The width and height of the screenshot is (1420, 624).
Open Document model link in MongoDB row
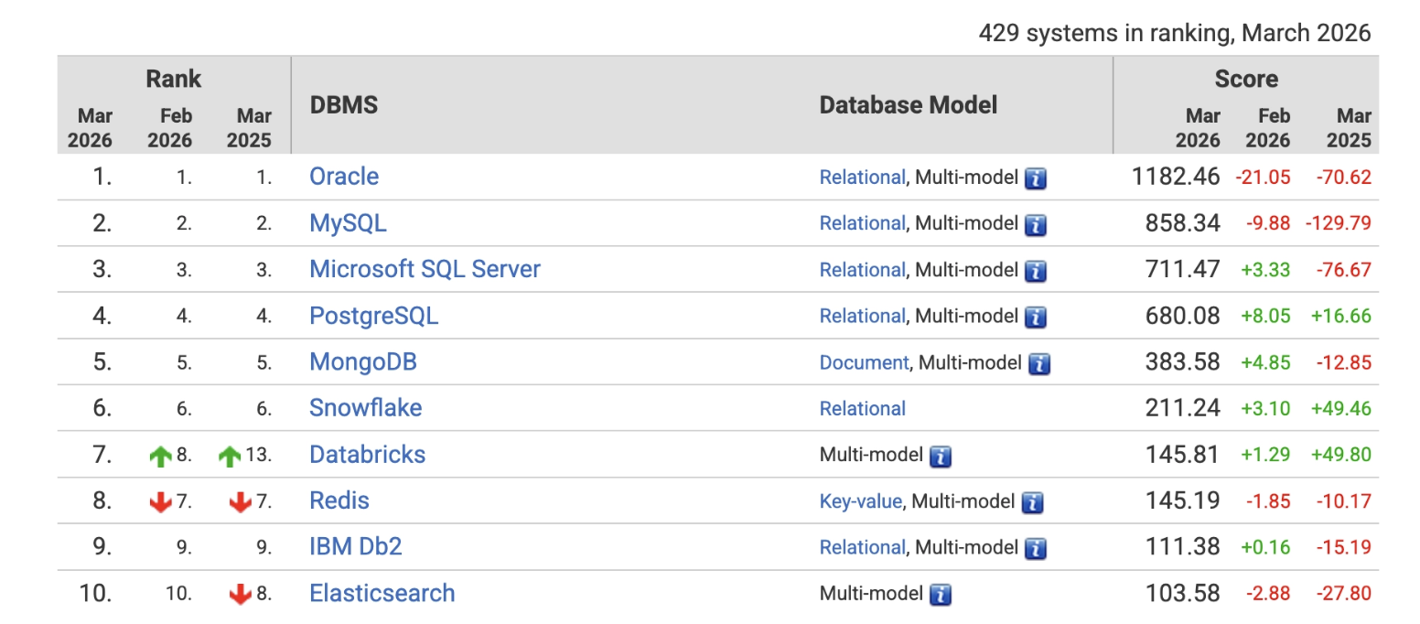pyautogui.click(x=864, y=362)
